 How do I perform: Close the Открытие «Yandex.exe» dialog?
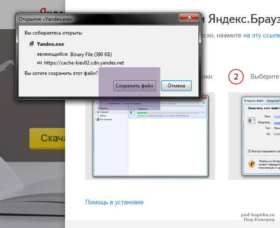coord(189,17)
